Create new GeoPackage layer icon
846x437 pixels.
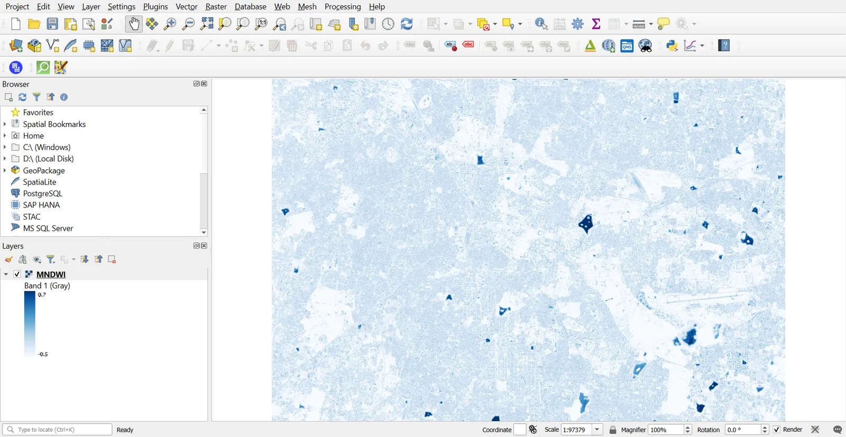34,45
